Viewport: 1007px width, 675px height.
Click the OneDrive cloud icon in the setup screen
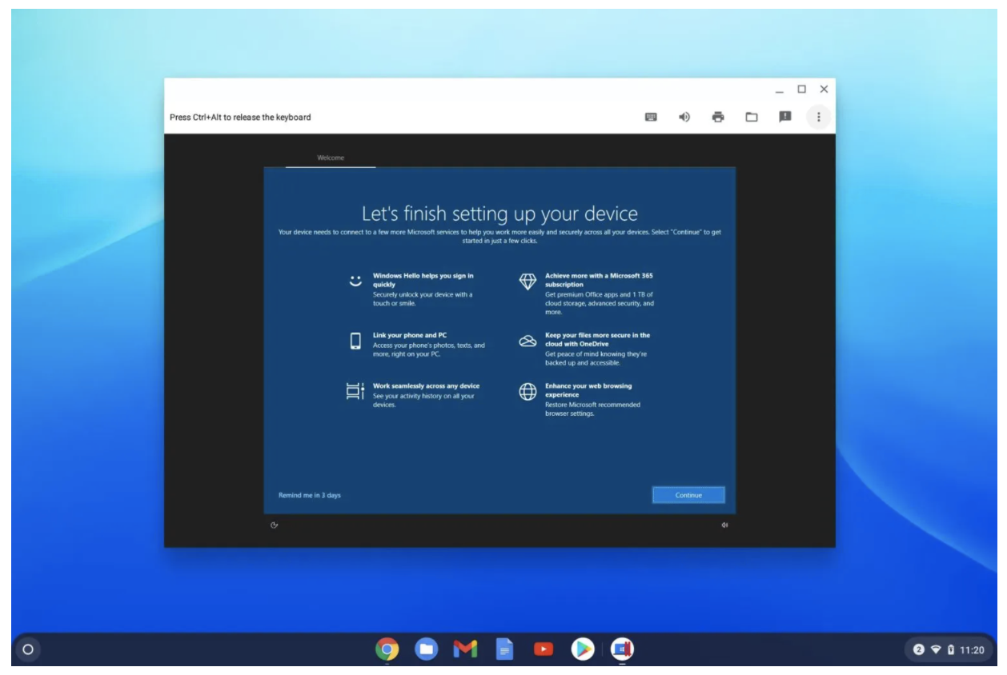click(528, 341)
